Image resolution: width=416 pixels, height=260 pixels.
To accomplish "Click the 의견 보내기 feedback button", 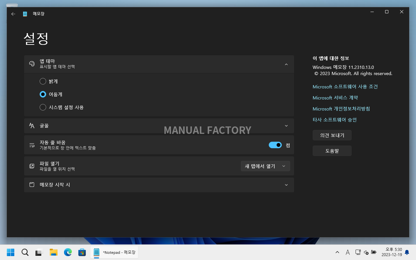I will click(x=332, y=135).
